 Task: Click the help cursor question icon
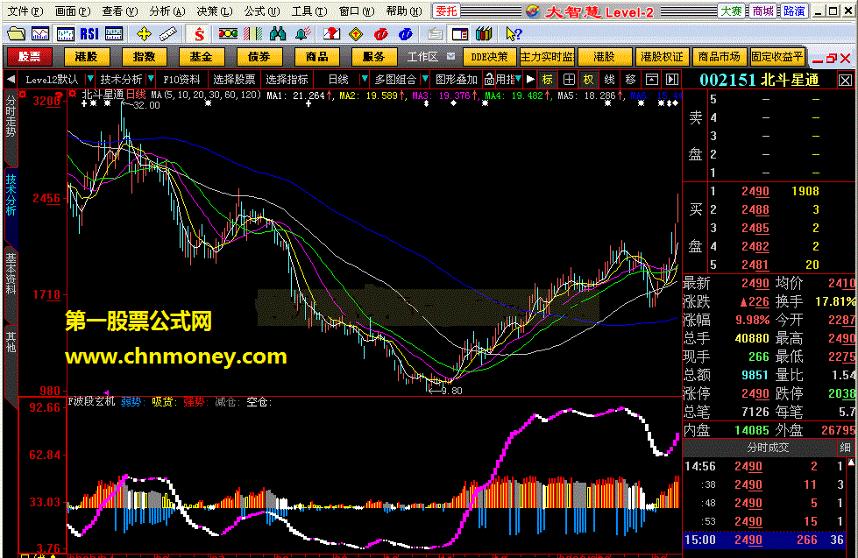[x=514, y=34]
